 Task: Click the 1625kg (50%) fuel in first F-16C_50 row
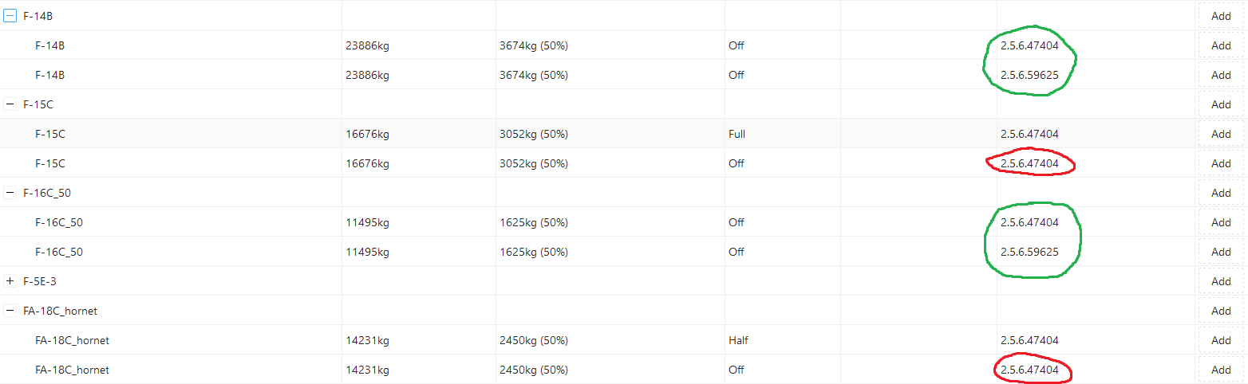point(534,222)
